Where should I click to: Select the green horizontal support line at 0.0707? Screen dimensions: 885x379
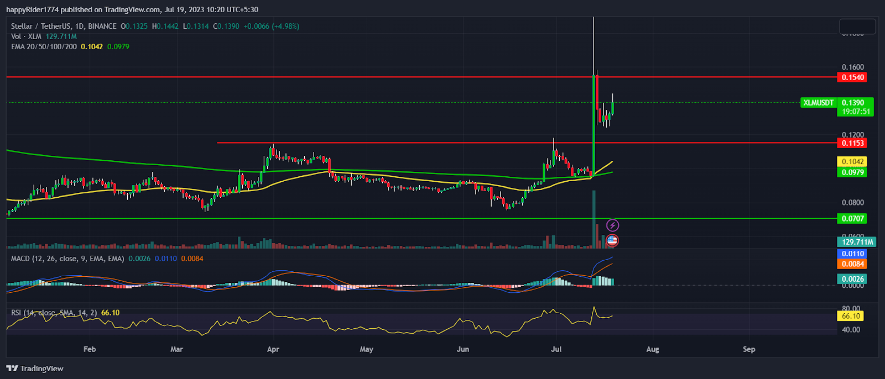pos(420,218)
